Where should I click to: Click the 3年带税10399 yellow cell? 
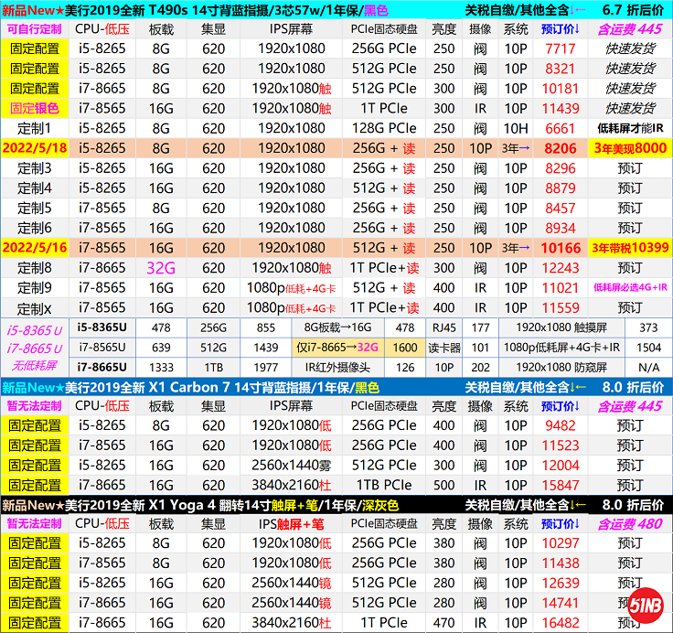point(629,248)
